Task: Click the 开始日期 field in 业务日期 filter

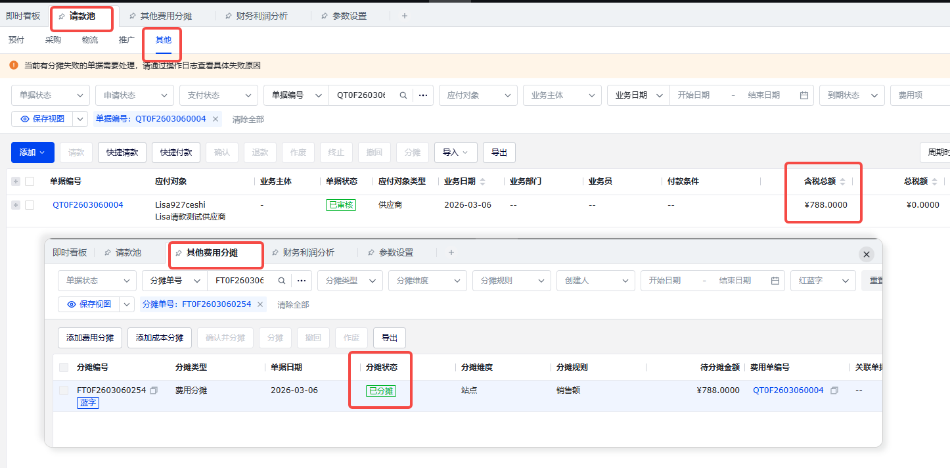Action: coord(694,95)
